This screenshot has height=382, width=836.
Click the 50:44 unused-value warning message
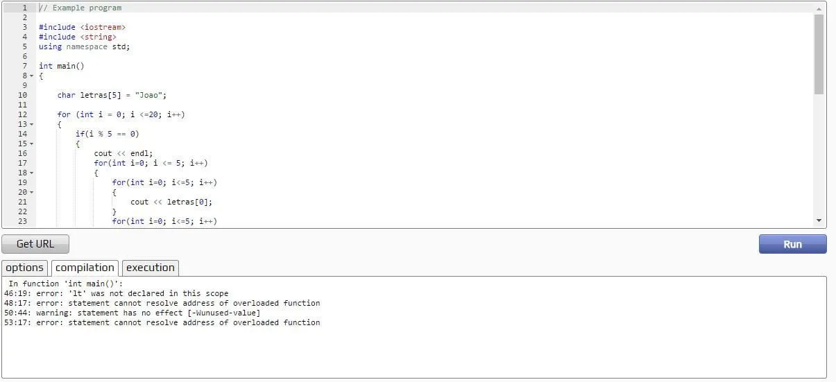pyautogui.click(x=132, y=313)
